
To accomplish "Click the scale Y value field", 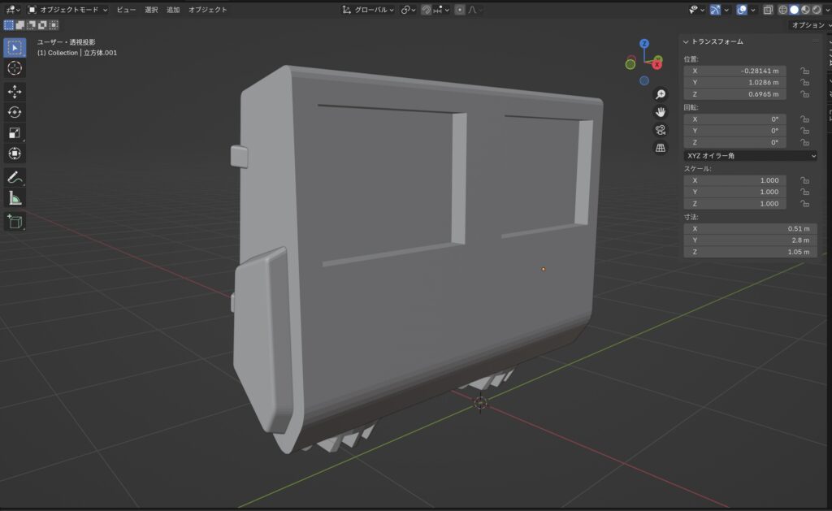I will [x=734, y=192].
